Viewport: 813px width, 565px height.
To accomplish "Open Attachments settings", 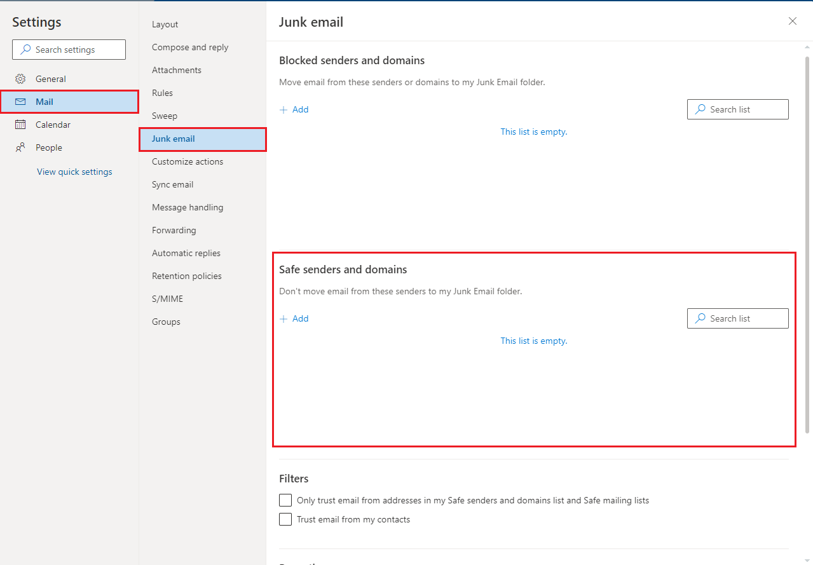I will pos(203,70).
